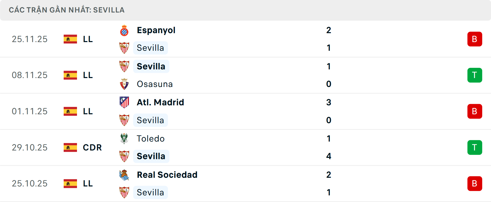
Task: Click the Osasuna club crest
Action: pyautogui.click(x=124, y=84)
